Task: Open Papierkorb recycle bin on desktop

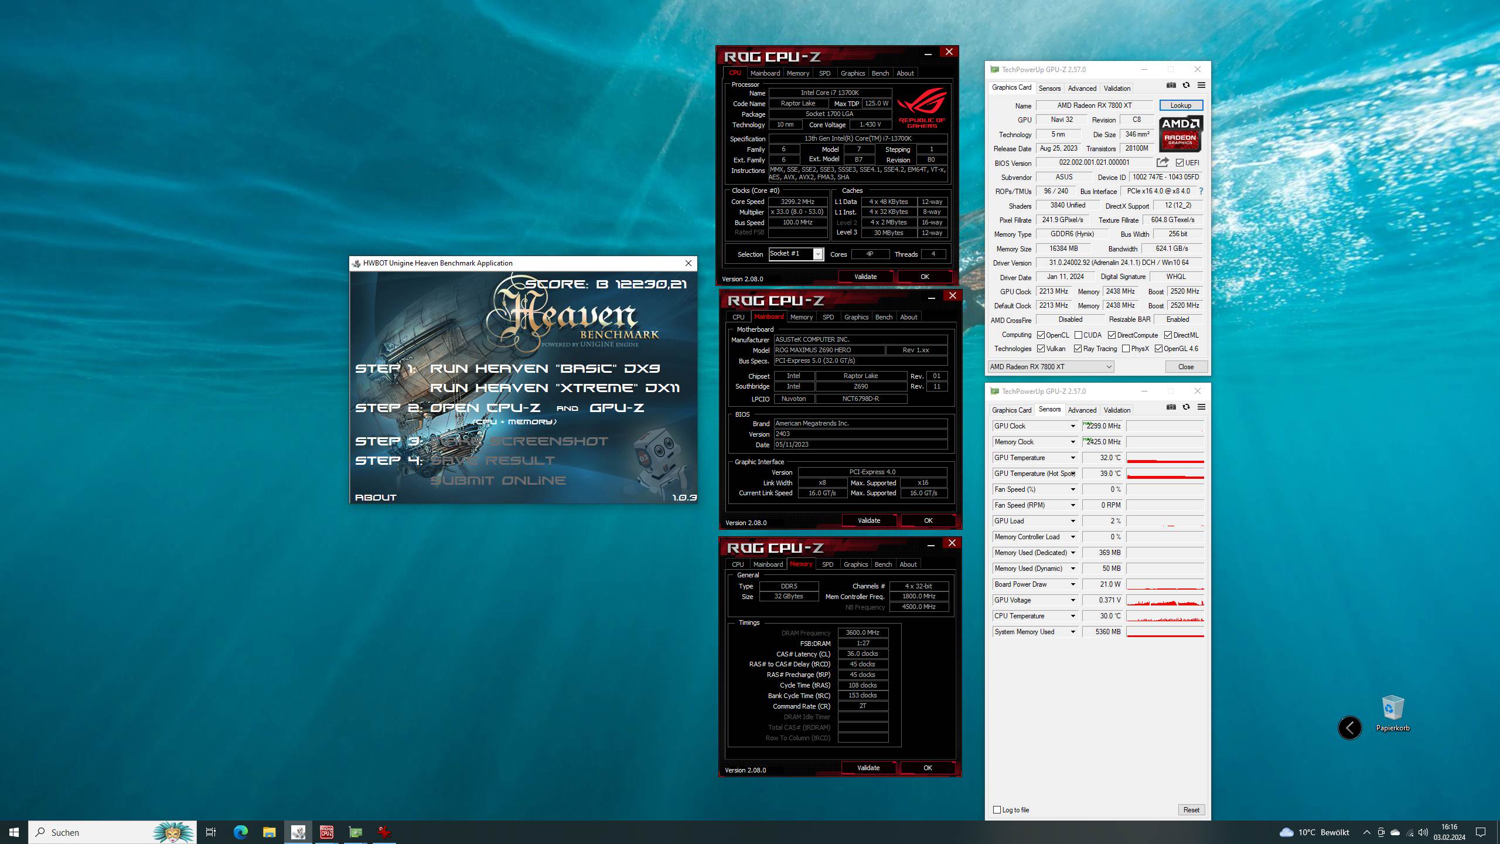Action: [1392, 713]
